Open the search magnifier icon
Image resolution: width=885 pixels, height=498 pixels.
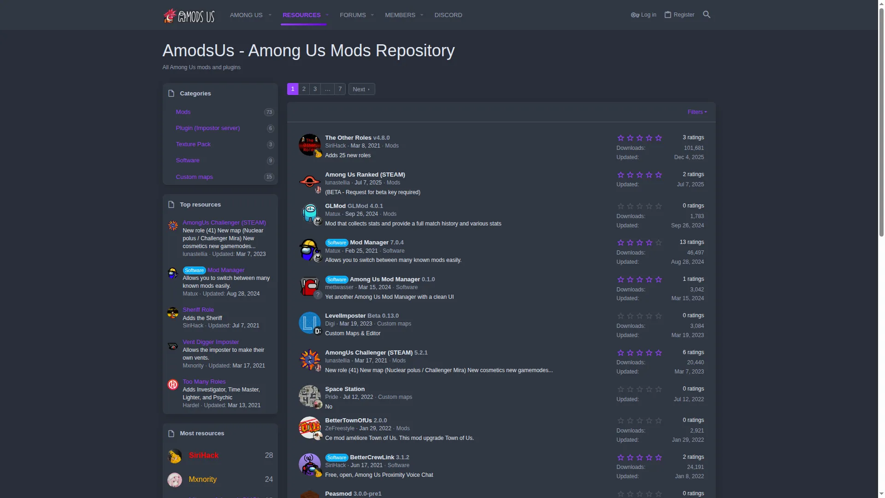click(x=707, y=15)
